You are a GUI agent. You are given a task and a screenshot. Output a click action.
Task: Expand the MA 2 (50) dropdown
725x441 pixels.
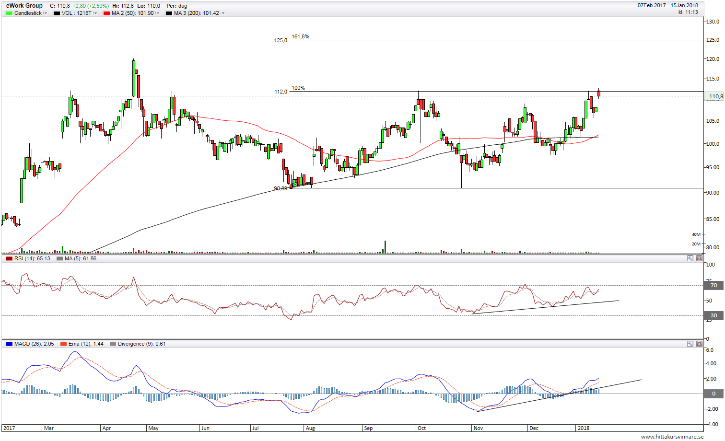(158, 13)
